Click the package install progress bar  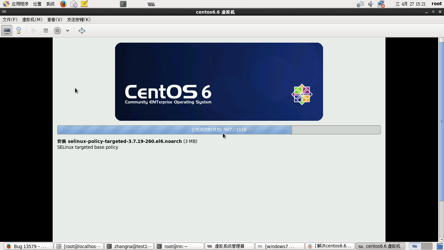click(x=219, y=130)
